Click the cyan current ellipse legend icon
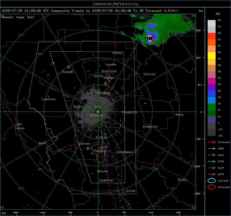 211,181
